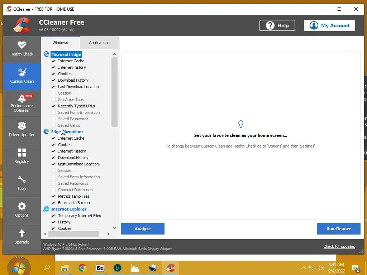Switch to the Windows tab
The height and width of the screenshot is (275, 367).
pos(60,43)
